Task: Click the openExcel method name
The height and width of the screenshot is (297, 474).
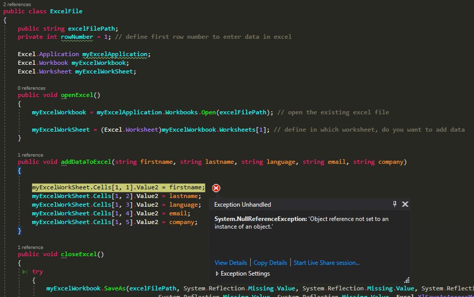Action: 77,95
